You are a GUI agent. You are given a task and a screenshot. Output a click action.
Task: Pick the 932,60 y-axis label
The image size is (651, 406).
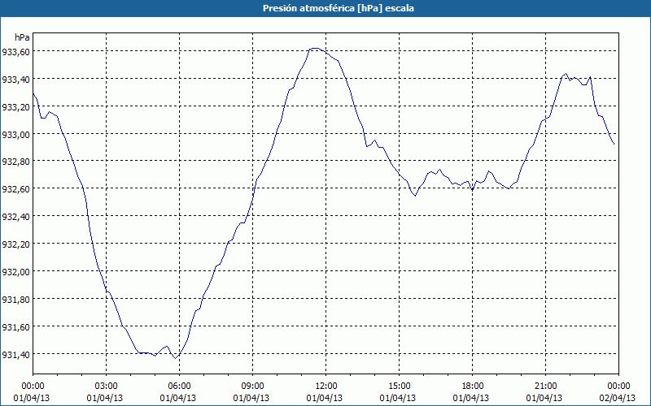[x=15, y=189]
